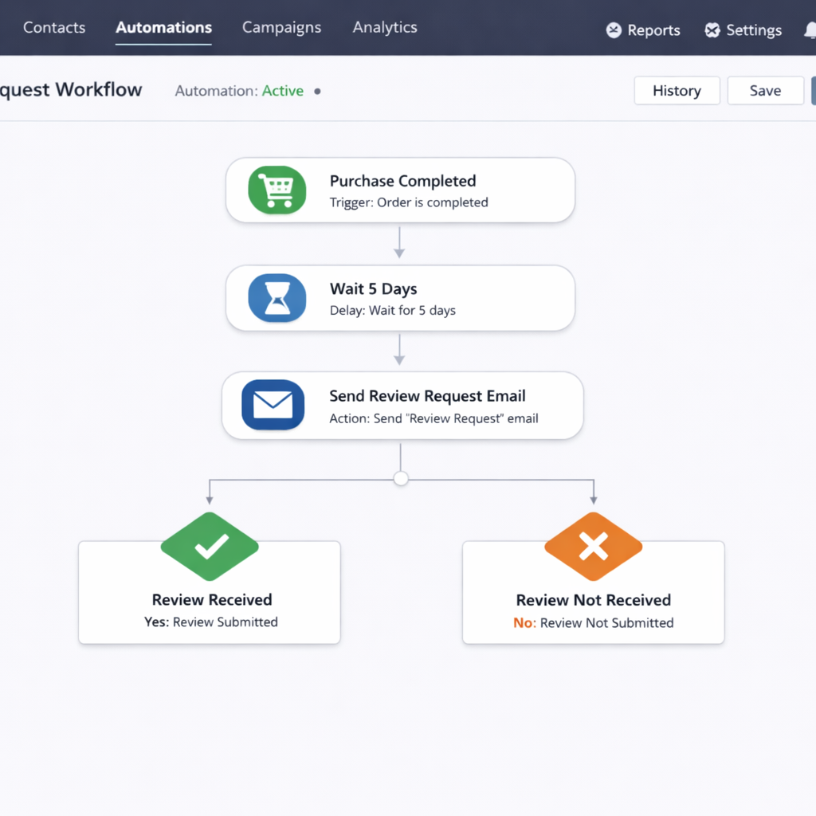Go to the Analytics tab

(385, 27)
